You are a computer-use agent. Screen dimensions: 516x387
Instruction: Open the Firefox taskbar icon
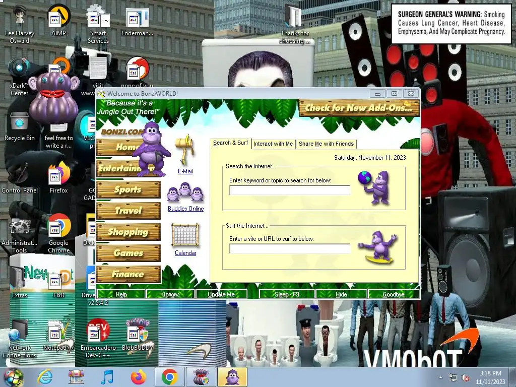pos(138,377)
